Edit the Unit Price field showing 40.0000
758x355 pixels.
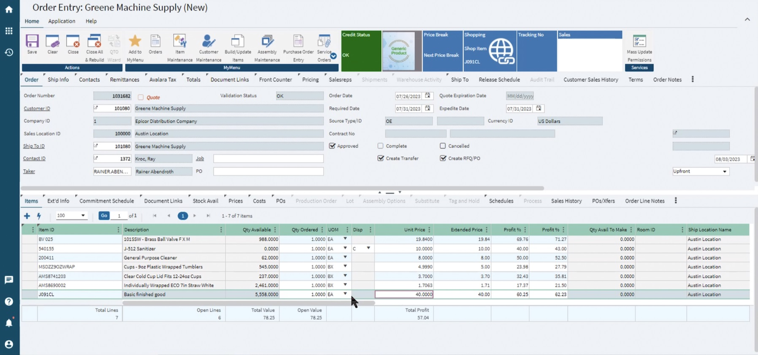405,294
